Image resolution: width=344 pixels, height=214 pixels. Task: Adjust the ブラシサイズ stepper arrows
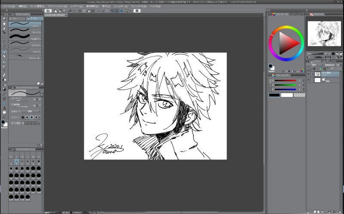pos(37,99)
